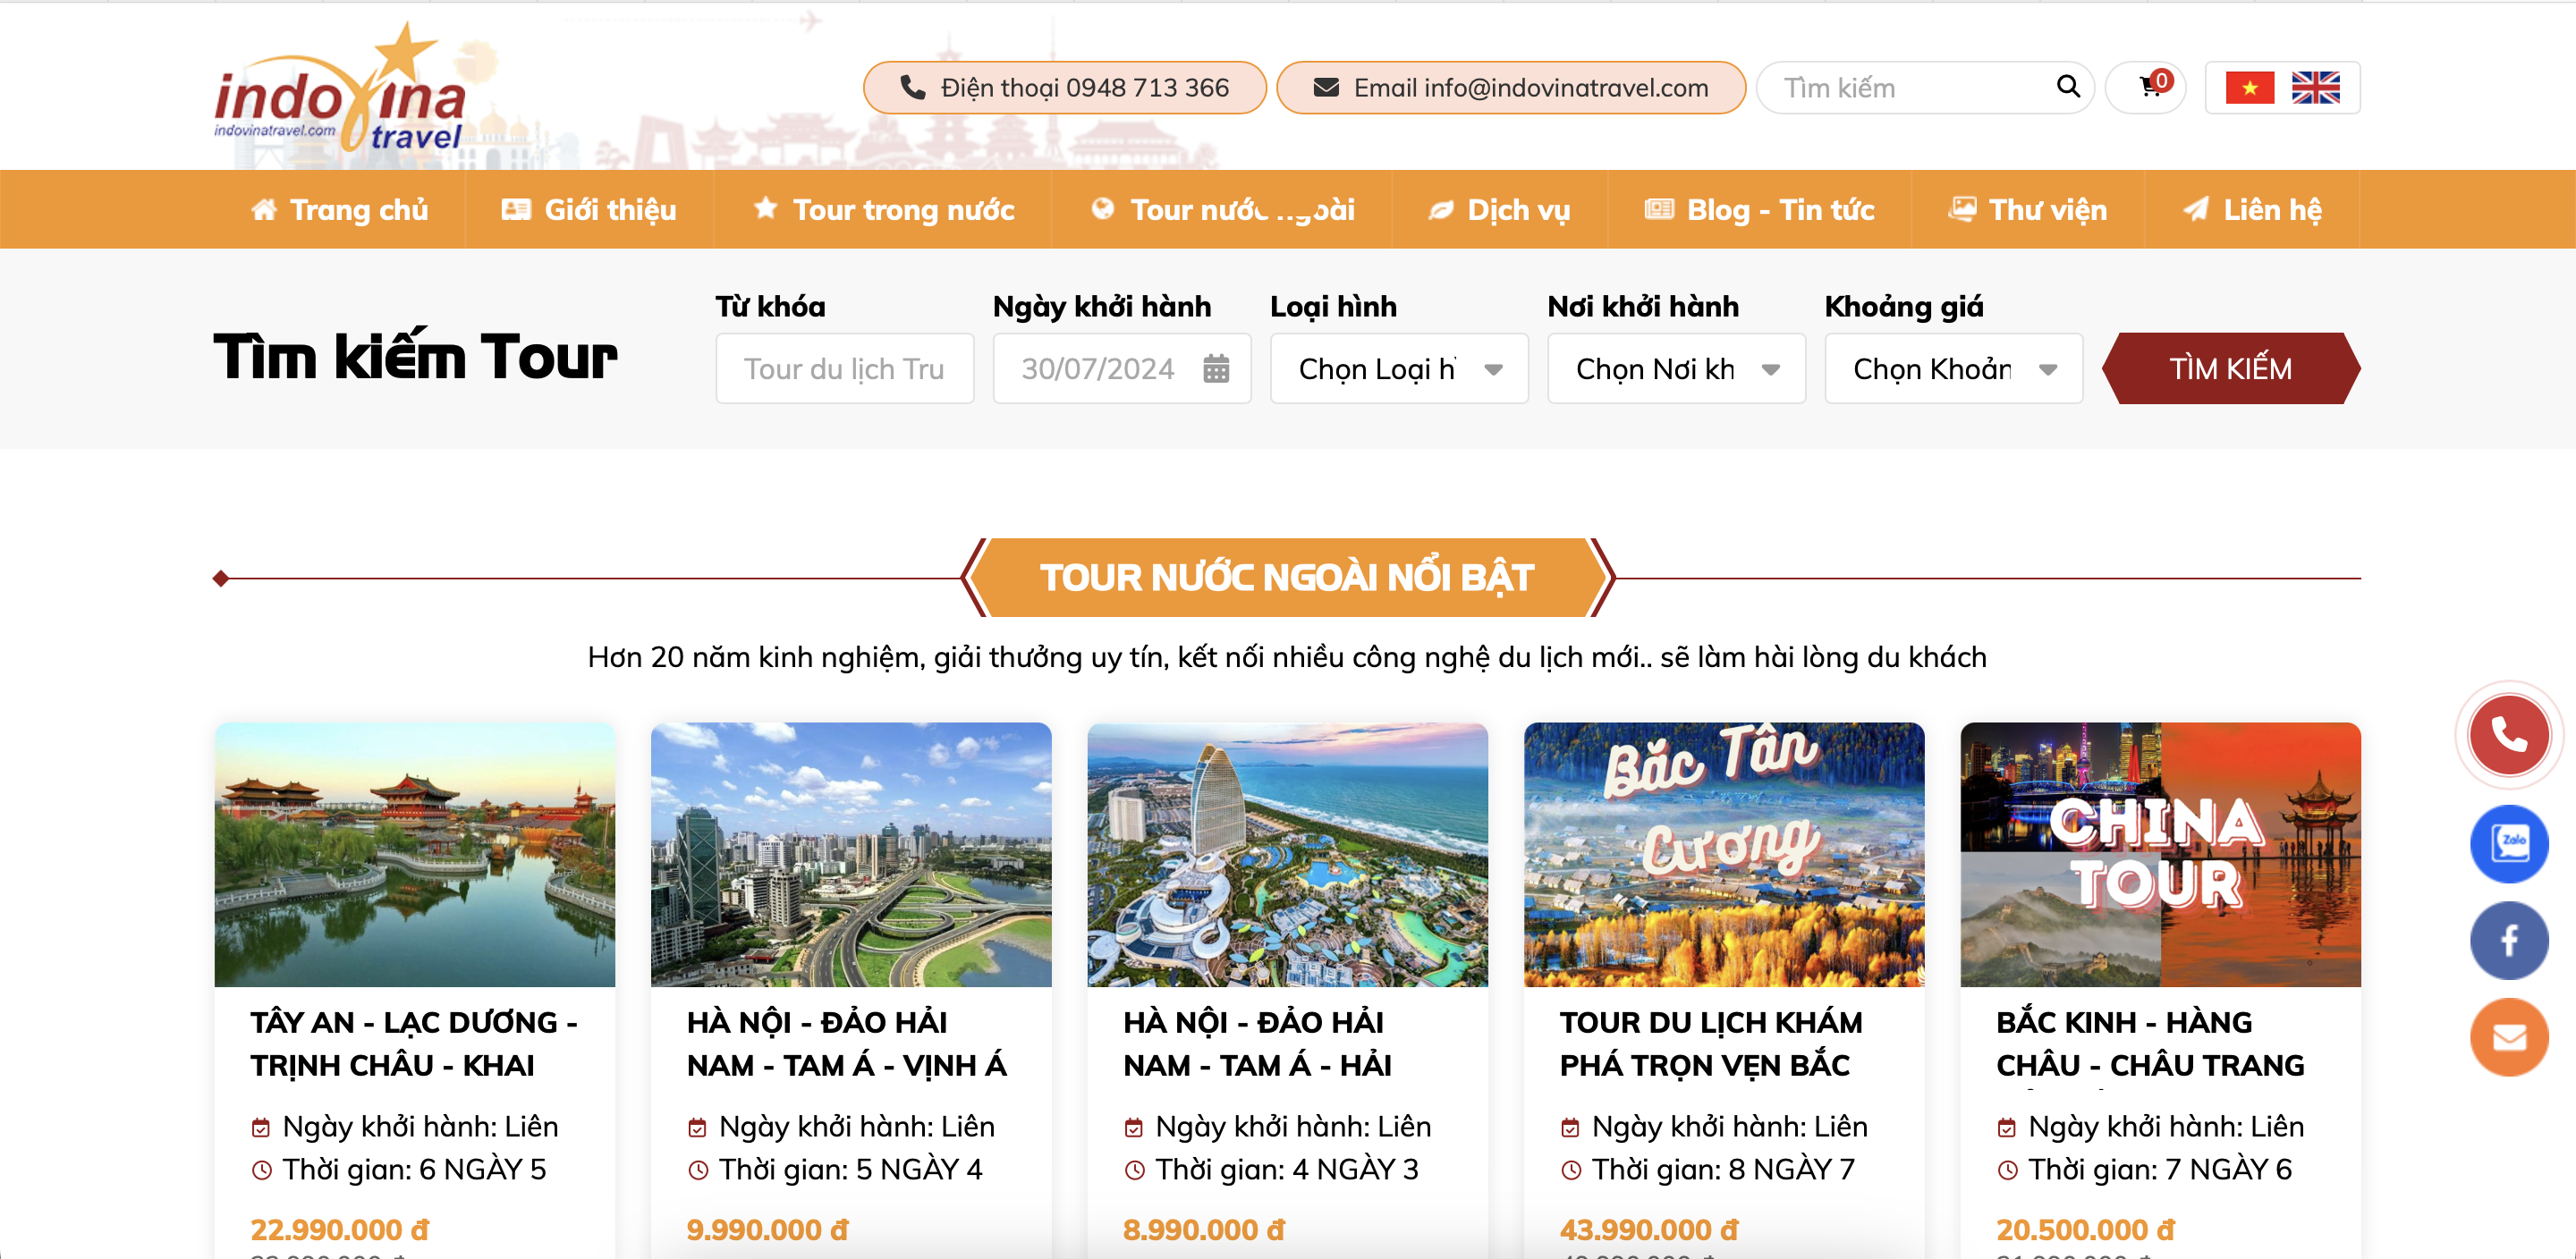This screenshot has width=2576, height=1259.
Task: Click the Email info@indovinatravel.com button
Action: 1510,88
